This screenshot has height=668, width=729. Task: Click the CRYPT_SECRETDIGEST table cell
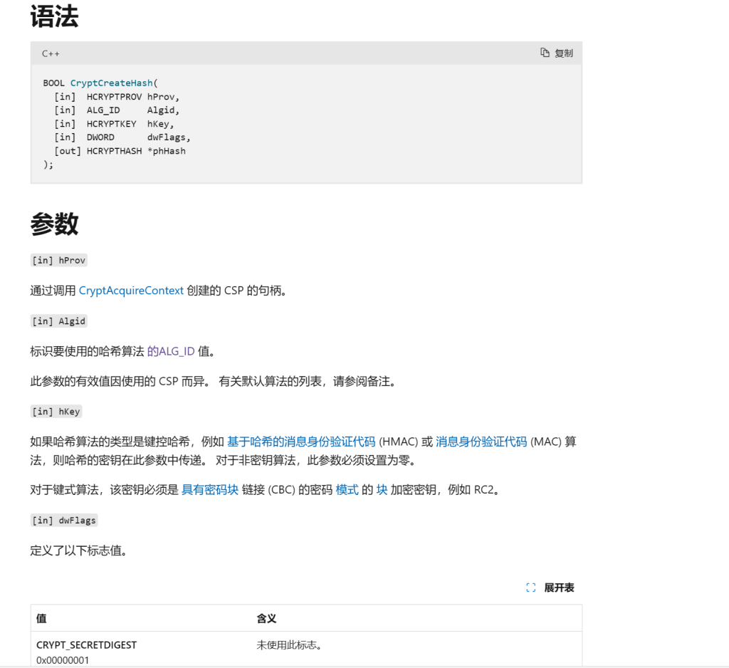86,645
